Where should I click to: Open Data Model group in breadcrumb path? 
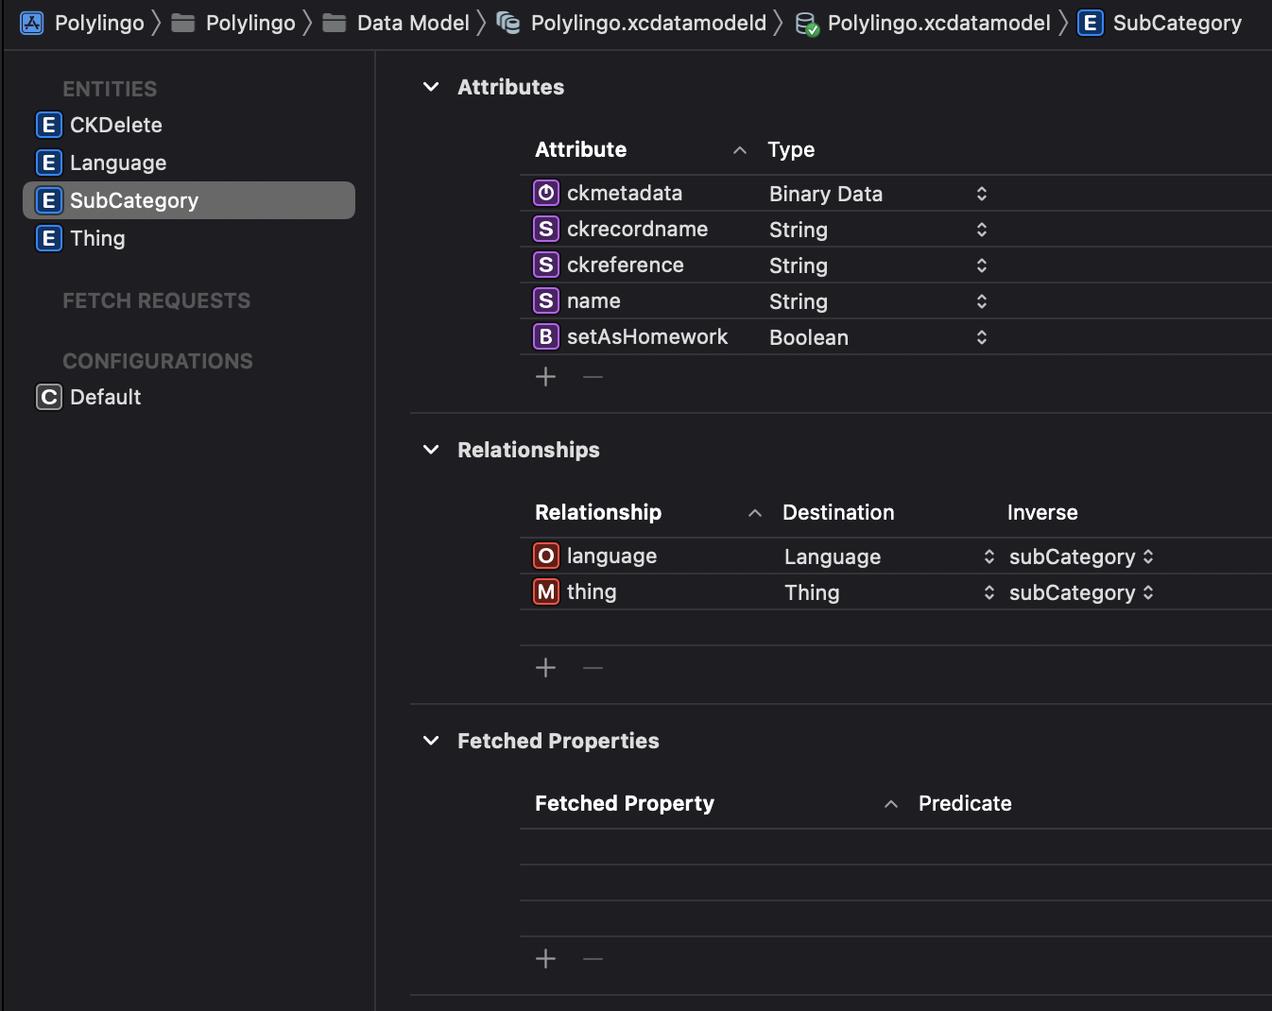[x=413, y=23]
